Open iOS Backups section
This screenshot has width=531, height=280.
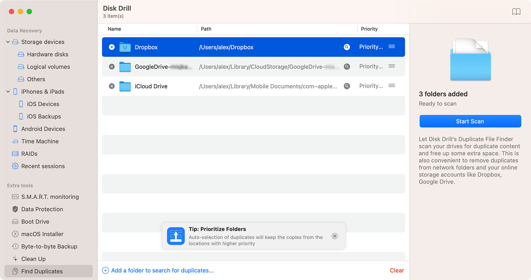pos(44,117)
